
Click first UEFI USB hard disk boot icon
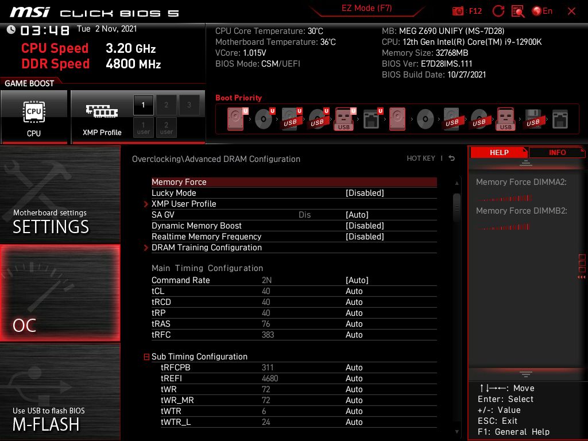291,119
